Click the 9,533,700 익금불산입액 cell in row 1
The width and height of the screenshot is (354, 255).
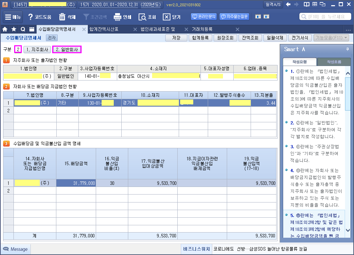[252, 183]
